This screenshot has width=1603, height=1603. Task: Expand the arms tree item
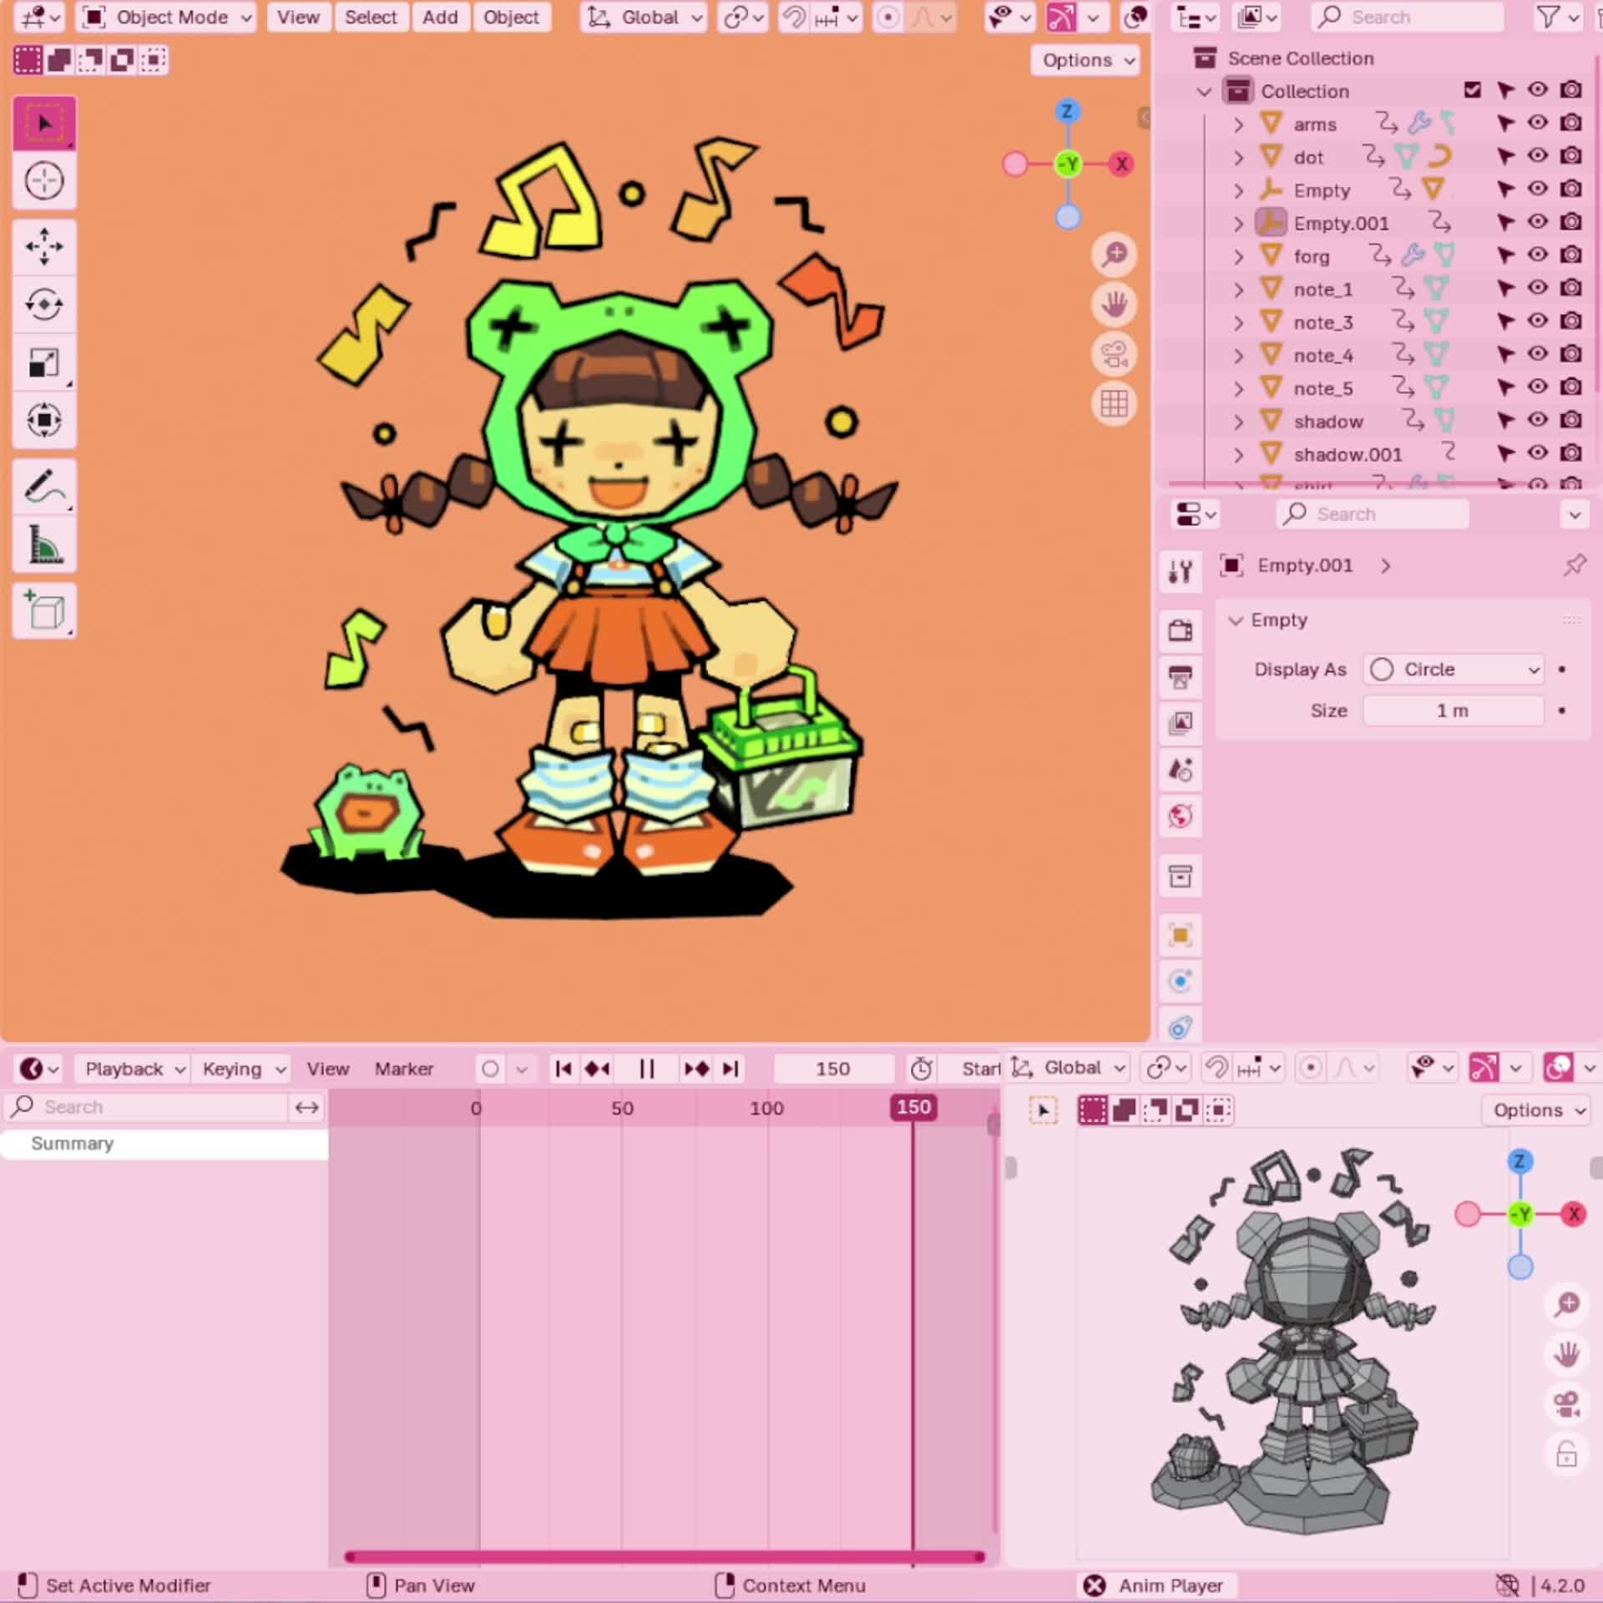(x=1238, y=124)
